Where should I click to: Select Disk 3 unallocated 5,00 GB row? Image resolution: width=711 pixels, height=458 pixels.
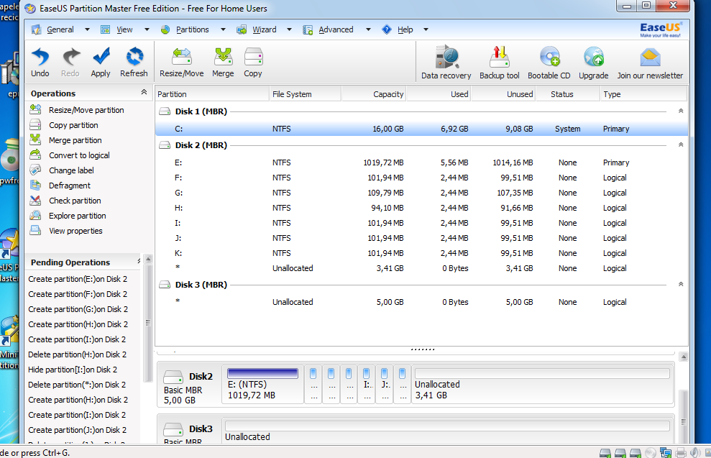[x=422, y=302]
